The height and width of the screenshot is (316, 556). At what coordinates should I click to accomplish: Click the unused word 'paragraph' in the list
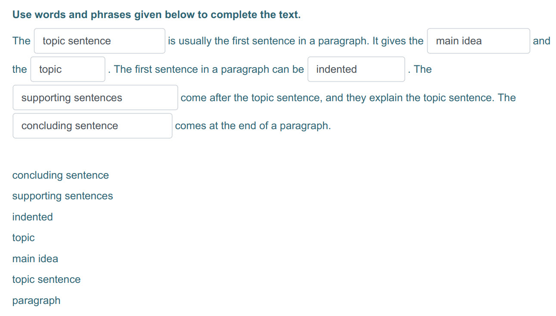[36, 301]
